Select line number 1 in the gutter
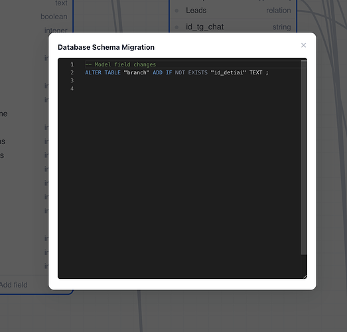 tap(72, 64)
